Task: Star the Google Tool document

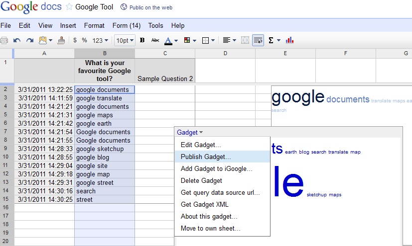Action: [x=69, y=7]
